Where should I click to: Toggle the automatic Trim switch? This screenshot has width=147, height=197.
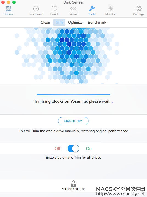[x=73, y=149]
